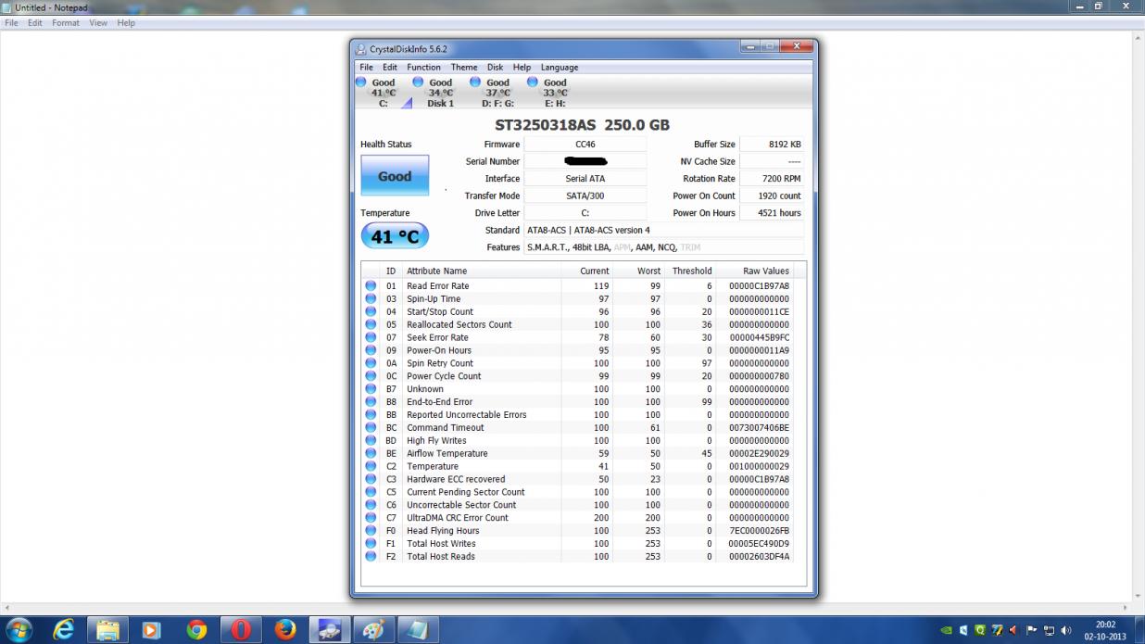Image resolution: width=1145 pixels, height=644 pixels.
Task: Click the Rotation Rate value 7200 RPM
Action: click(772, 179)
